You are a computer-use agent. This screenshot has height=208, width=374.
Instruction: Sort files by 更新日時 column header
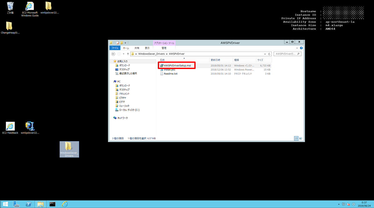(215, 60)
